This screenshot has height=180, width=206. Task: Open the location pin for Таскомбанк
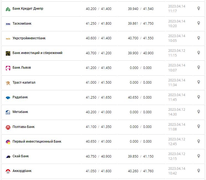199,23
